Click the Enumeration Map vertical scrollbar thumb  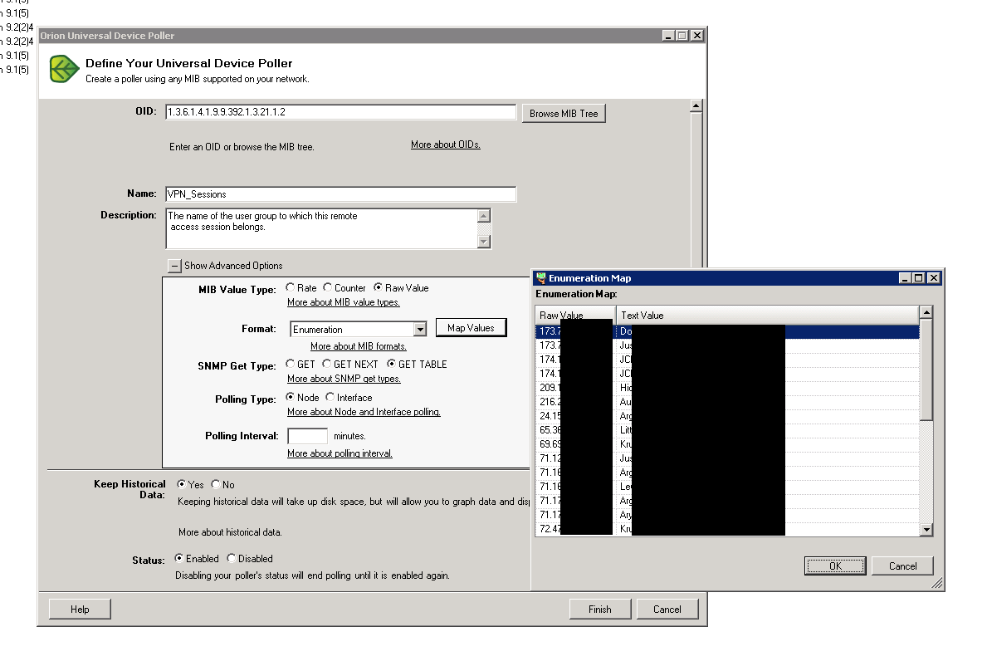(926, 370)
